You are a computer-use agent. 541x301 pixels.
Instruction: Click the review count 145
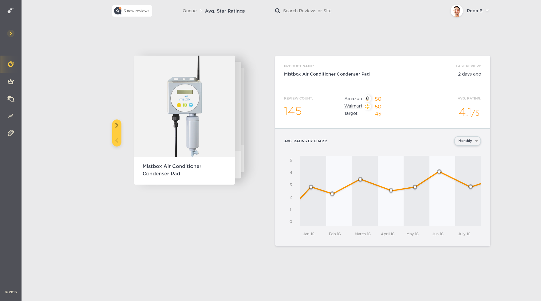pyautogui.click(x=293, y=111)
